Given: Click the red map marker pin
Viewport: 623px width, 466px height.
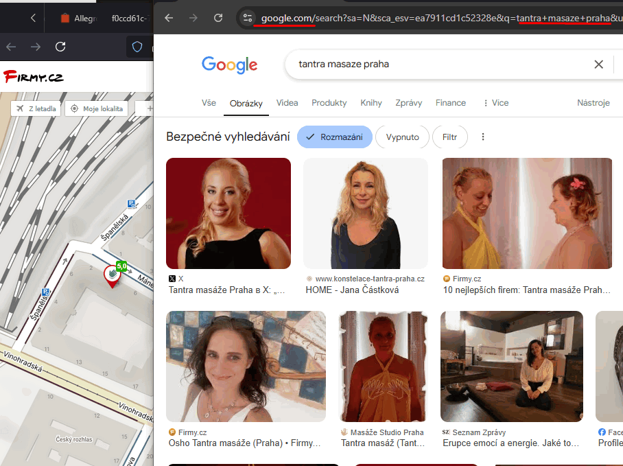Looking at the screenshot, I should coord(110,275).
